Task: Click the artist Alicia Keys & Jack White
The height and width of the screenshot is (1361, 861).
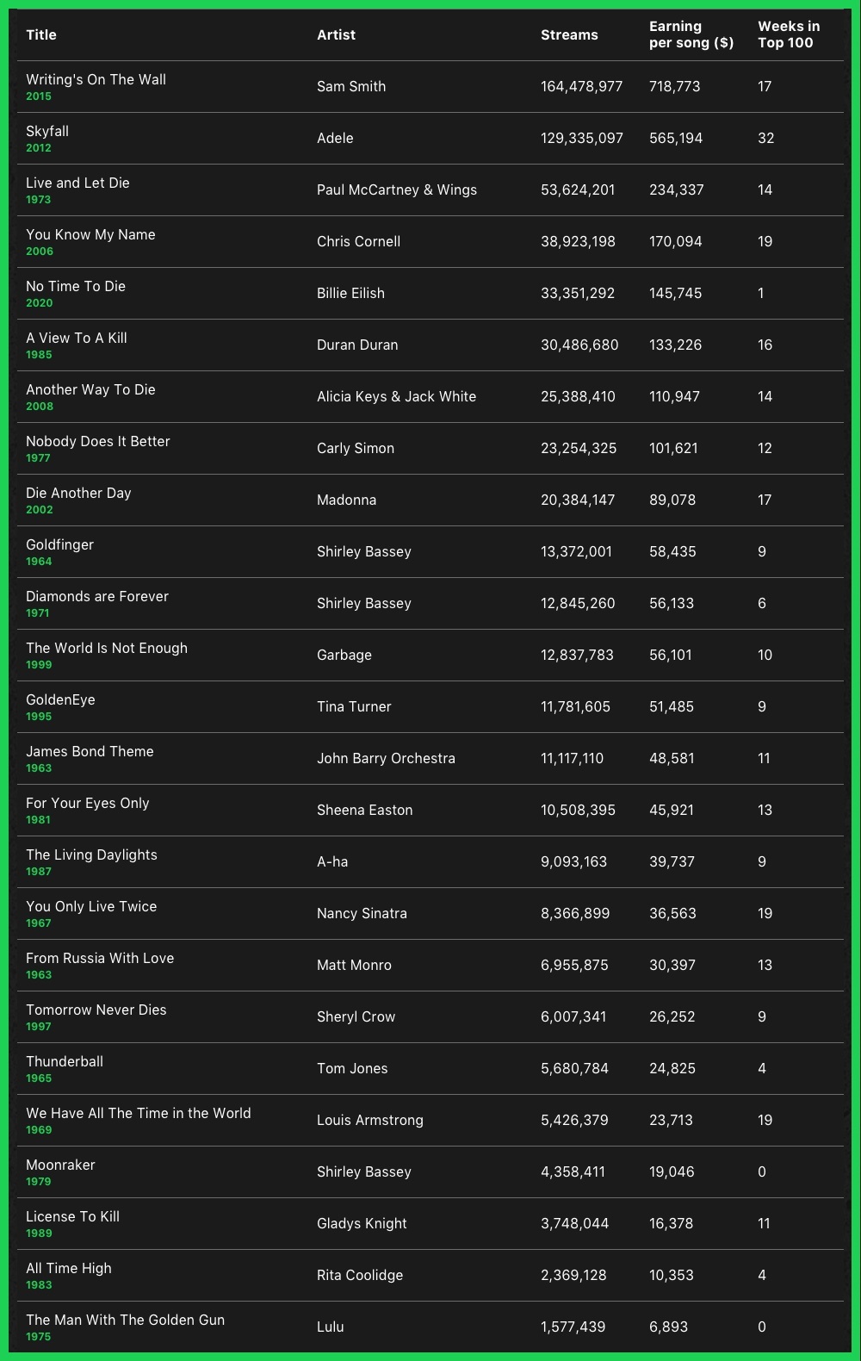Action: pyautogui.click(x=396, y=397)
